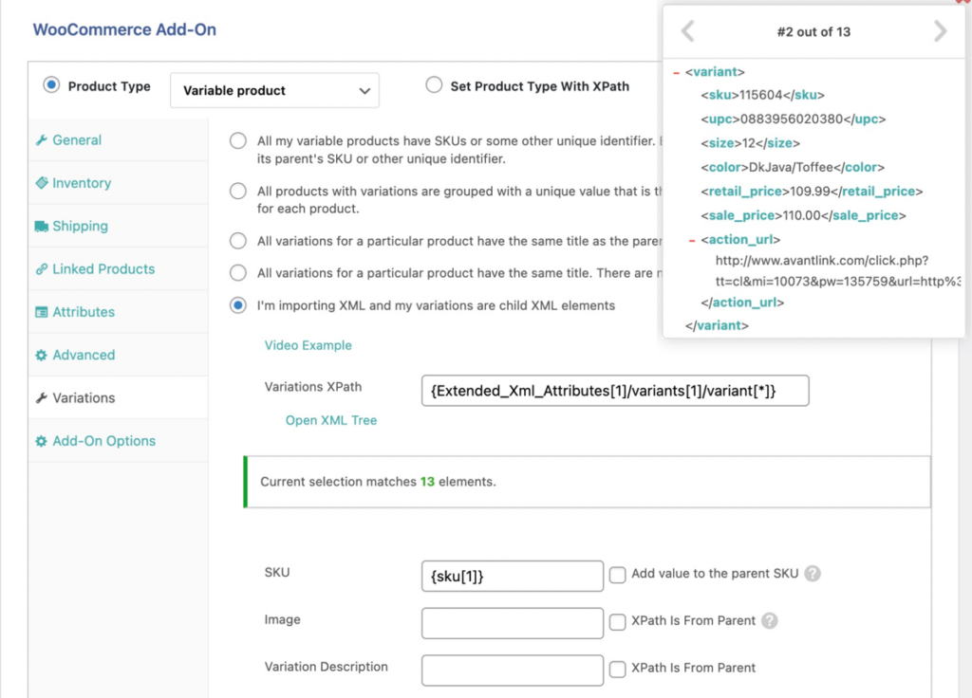The image size is (972, 698).
Task: Click into the Image input field
Action: (x=512, y=623)
